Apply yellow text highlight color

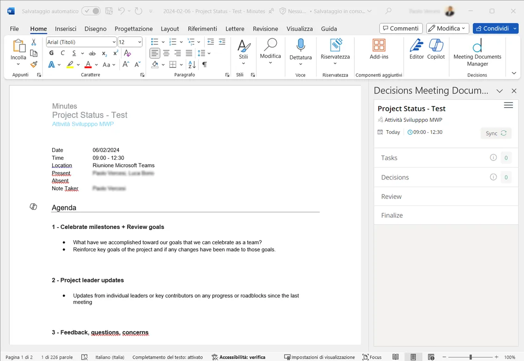click(x=70, y=64)
